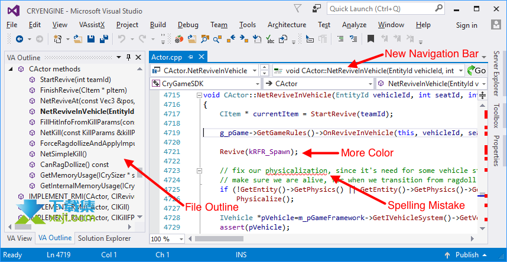Viewport: 507px width, 262px height.
Task: Open the Architecture menu
Action: (x=287, y=25)
